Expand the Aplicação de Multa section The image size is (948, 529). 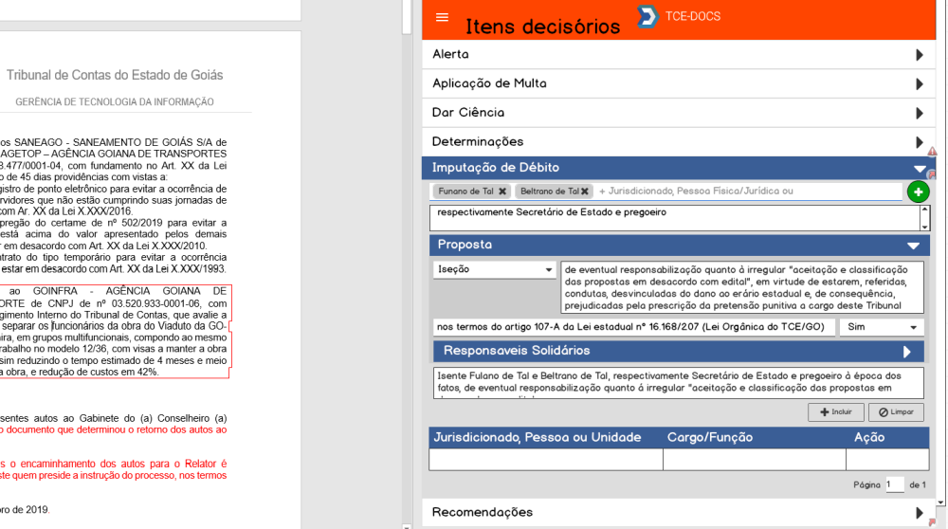[919, 83]
